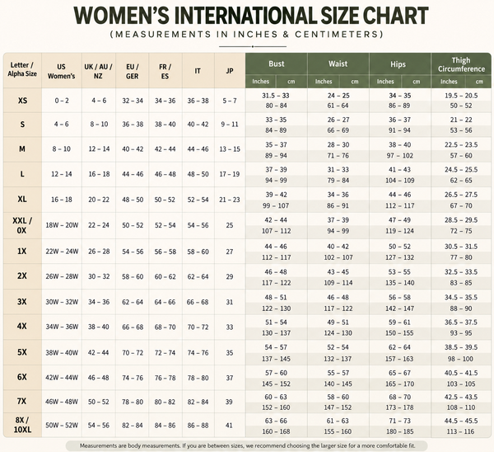
Task: Select the "XL" size row label
Action: pyautogui.click(x=22, y=199)
